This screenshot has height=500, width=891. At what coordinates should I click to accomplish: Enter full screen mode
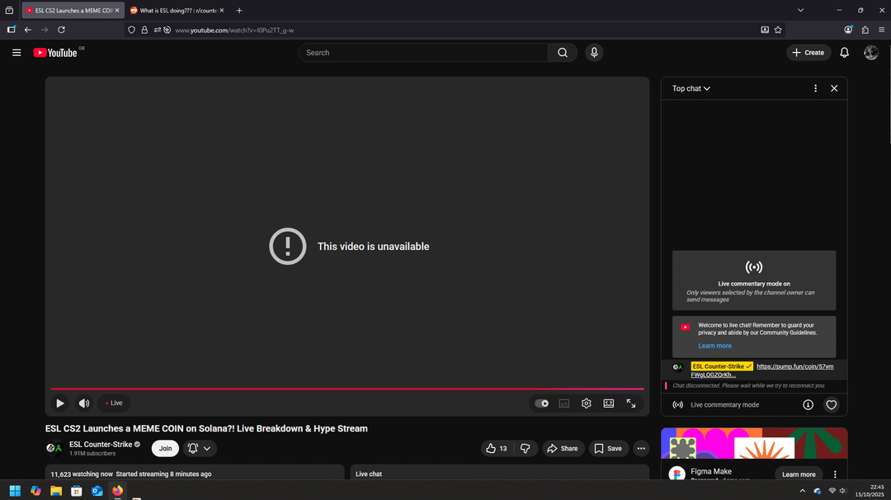click(631, 403)
